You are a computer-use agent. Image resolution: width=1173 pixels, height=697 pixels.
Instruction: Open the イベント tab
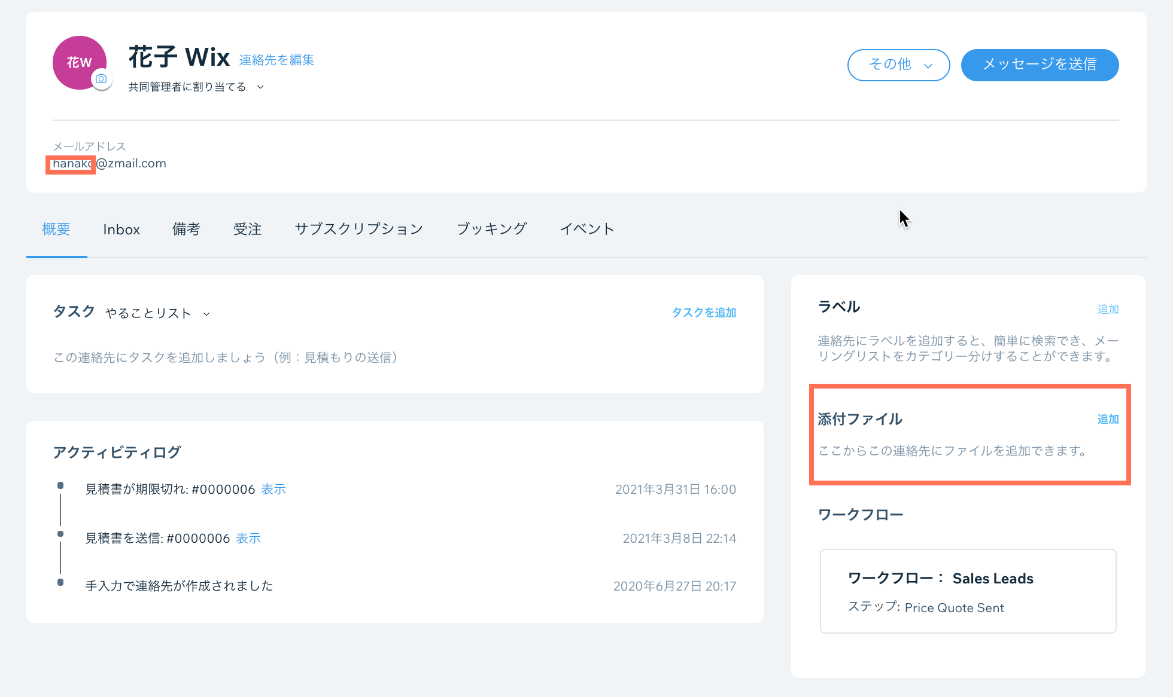587,230
